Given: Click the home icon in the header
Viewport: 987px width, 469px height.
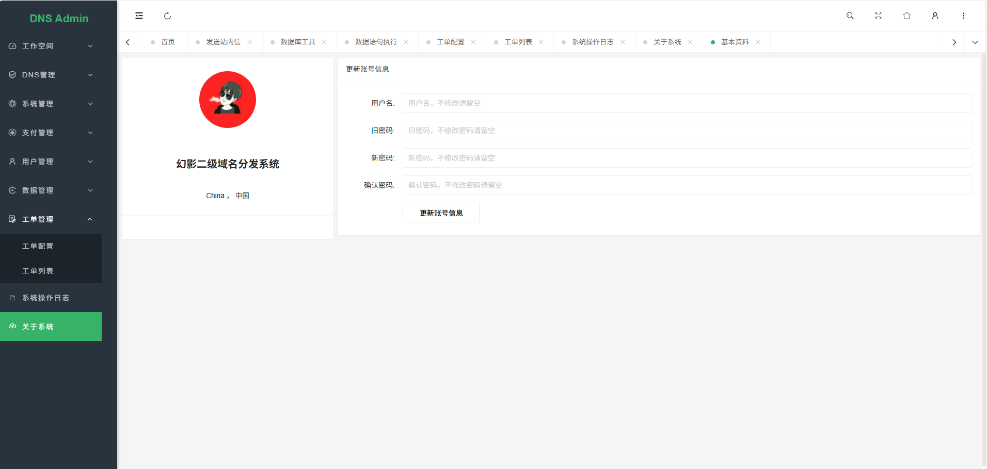Looking at the screenshot, I should pos(907,15).
